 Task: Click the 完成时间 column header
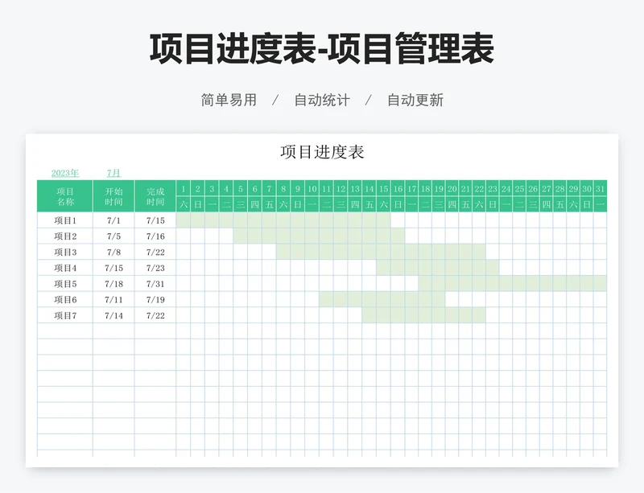coord(156,195)
